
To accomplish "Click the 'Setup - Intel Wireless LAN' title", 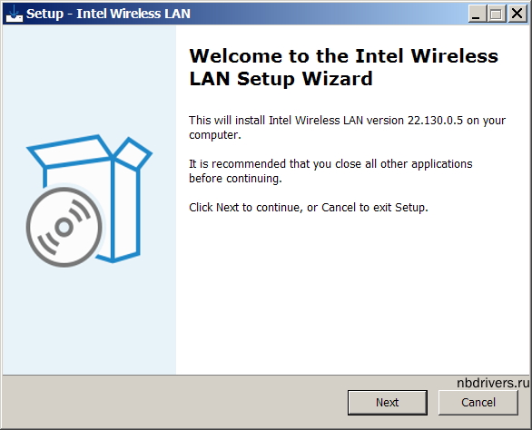I will coord(108,14).
